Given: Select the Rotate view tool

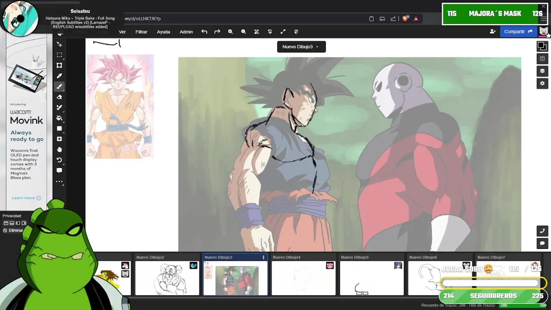Looking at the screenshot, I should point(59,160).
